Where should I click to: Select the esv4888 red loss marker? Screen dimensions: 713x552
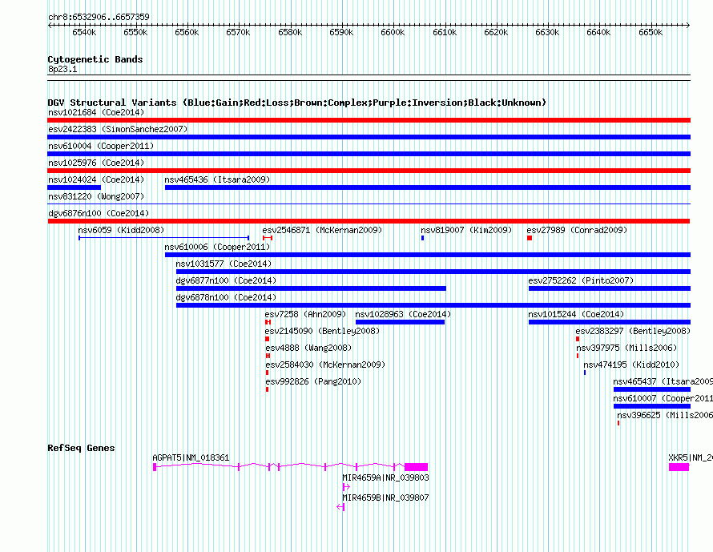pos(268,356)
